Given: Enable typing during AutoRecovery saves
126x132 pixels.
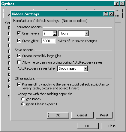Looking at the screenshot, I should (x=19, y=62).
